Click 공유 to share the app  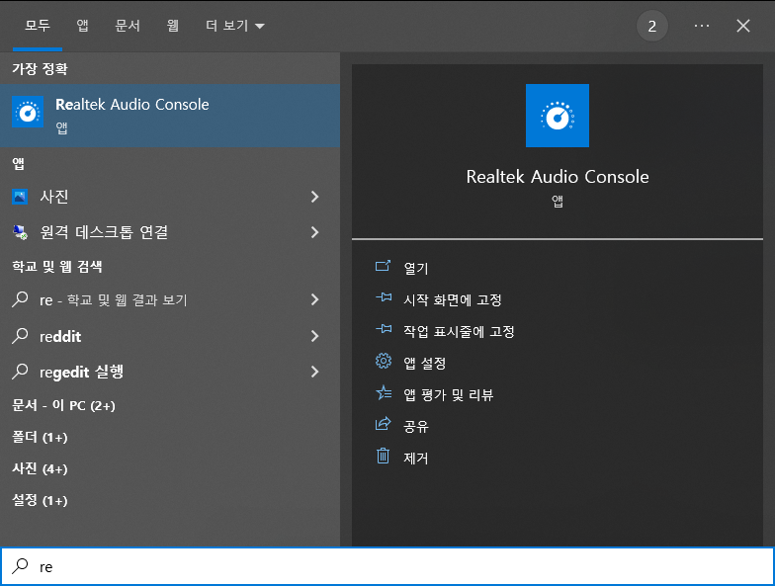pyautogui.click(x=415, y=427)
